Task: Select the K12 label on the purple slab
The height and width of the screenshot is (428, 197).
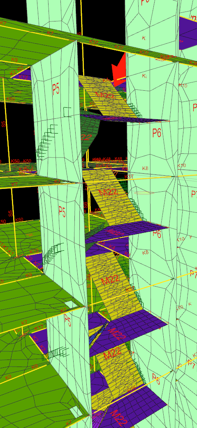Action: pyautogui.click(x=23, y=77)
